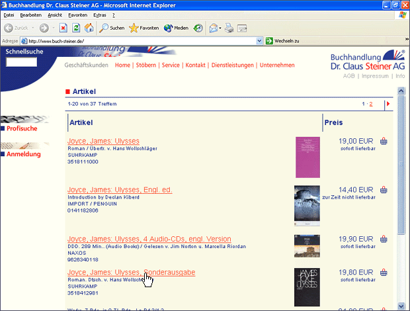Click the black Sonderausgabe cover thumbnail
410x311 pixels.
(307, 287)
